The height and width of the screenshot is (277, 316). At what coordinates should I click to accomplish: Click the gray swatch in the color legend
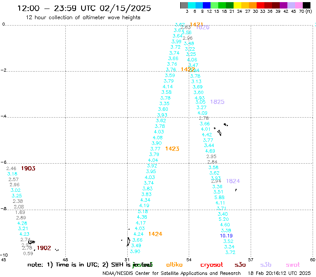[184, 5]
